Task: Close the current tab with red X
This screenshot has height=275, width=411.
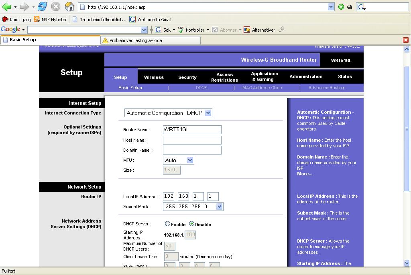Action: click(405, 40)
